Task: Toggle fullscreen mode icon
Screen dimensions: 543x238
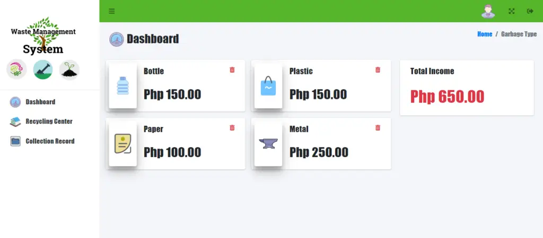Action: (x=512, y=11)
